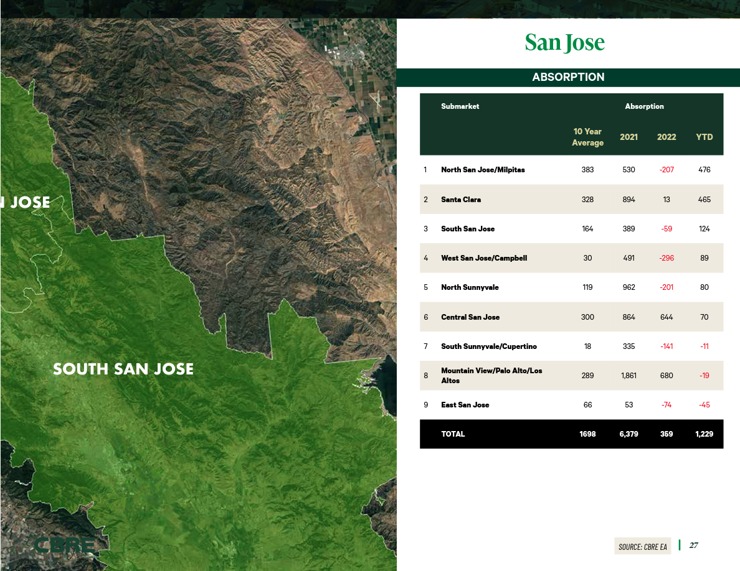Click the YTD column header
The width and height of the screenshot is (740, 571).
[x=704, y=137]
